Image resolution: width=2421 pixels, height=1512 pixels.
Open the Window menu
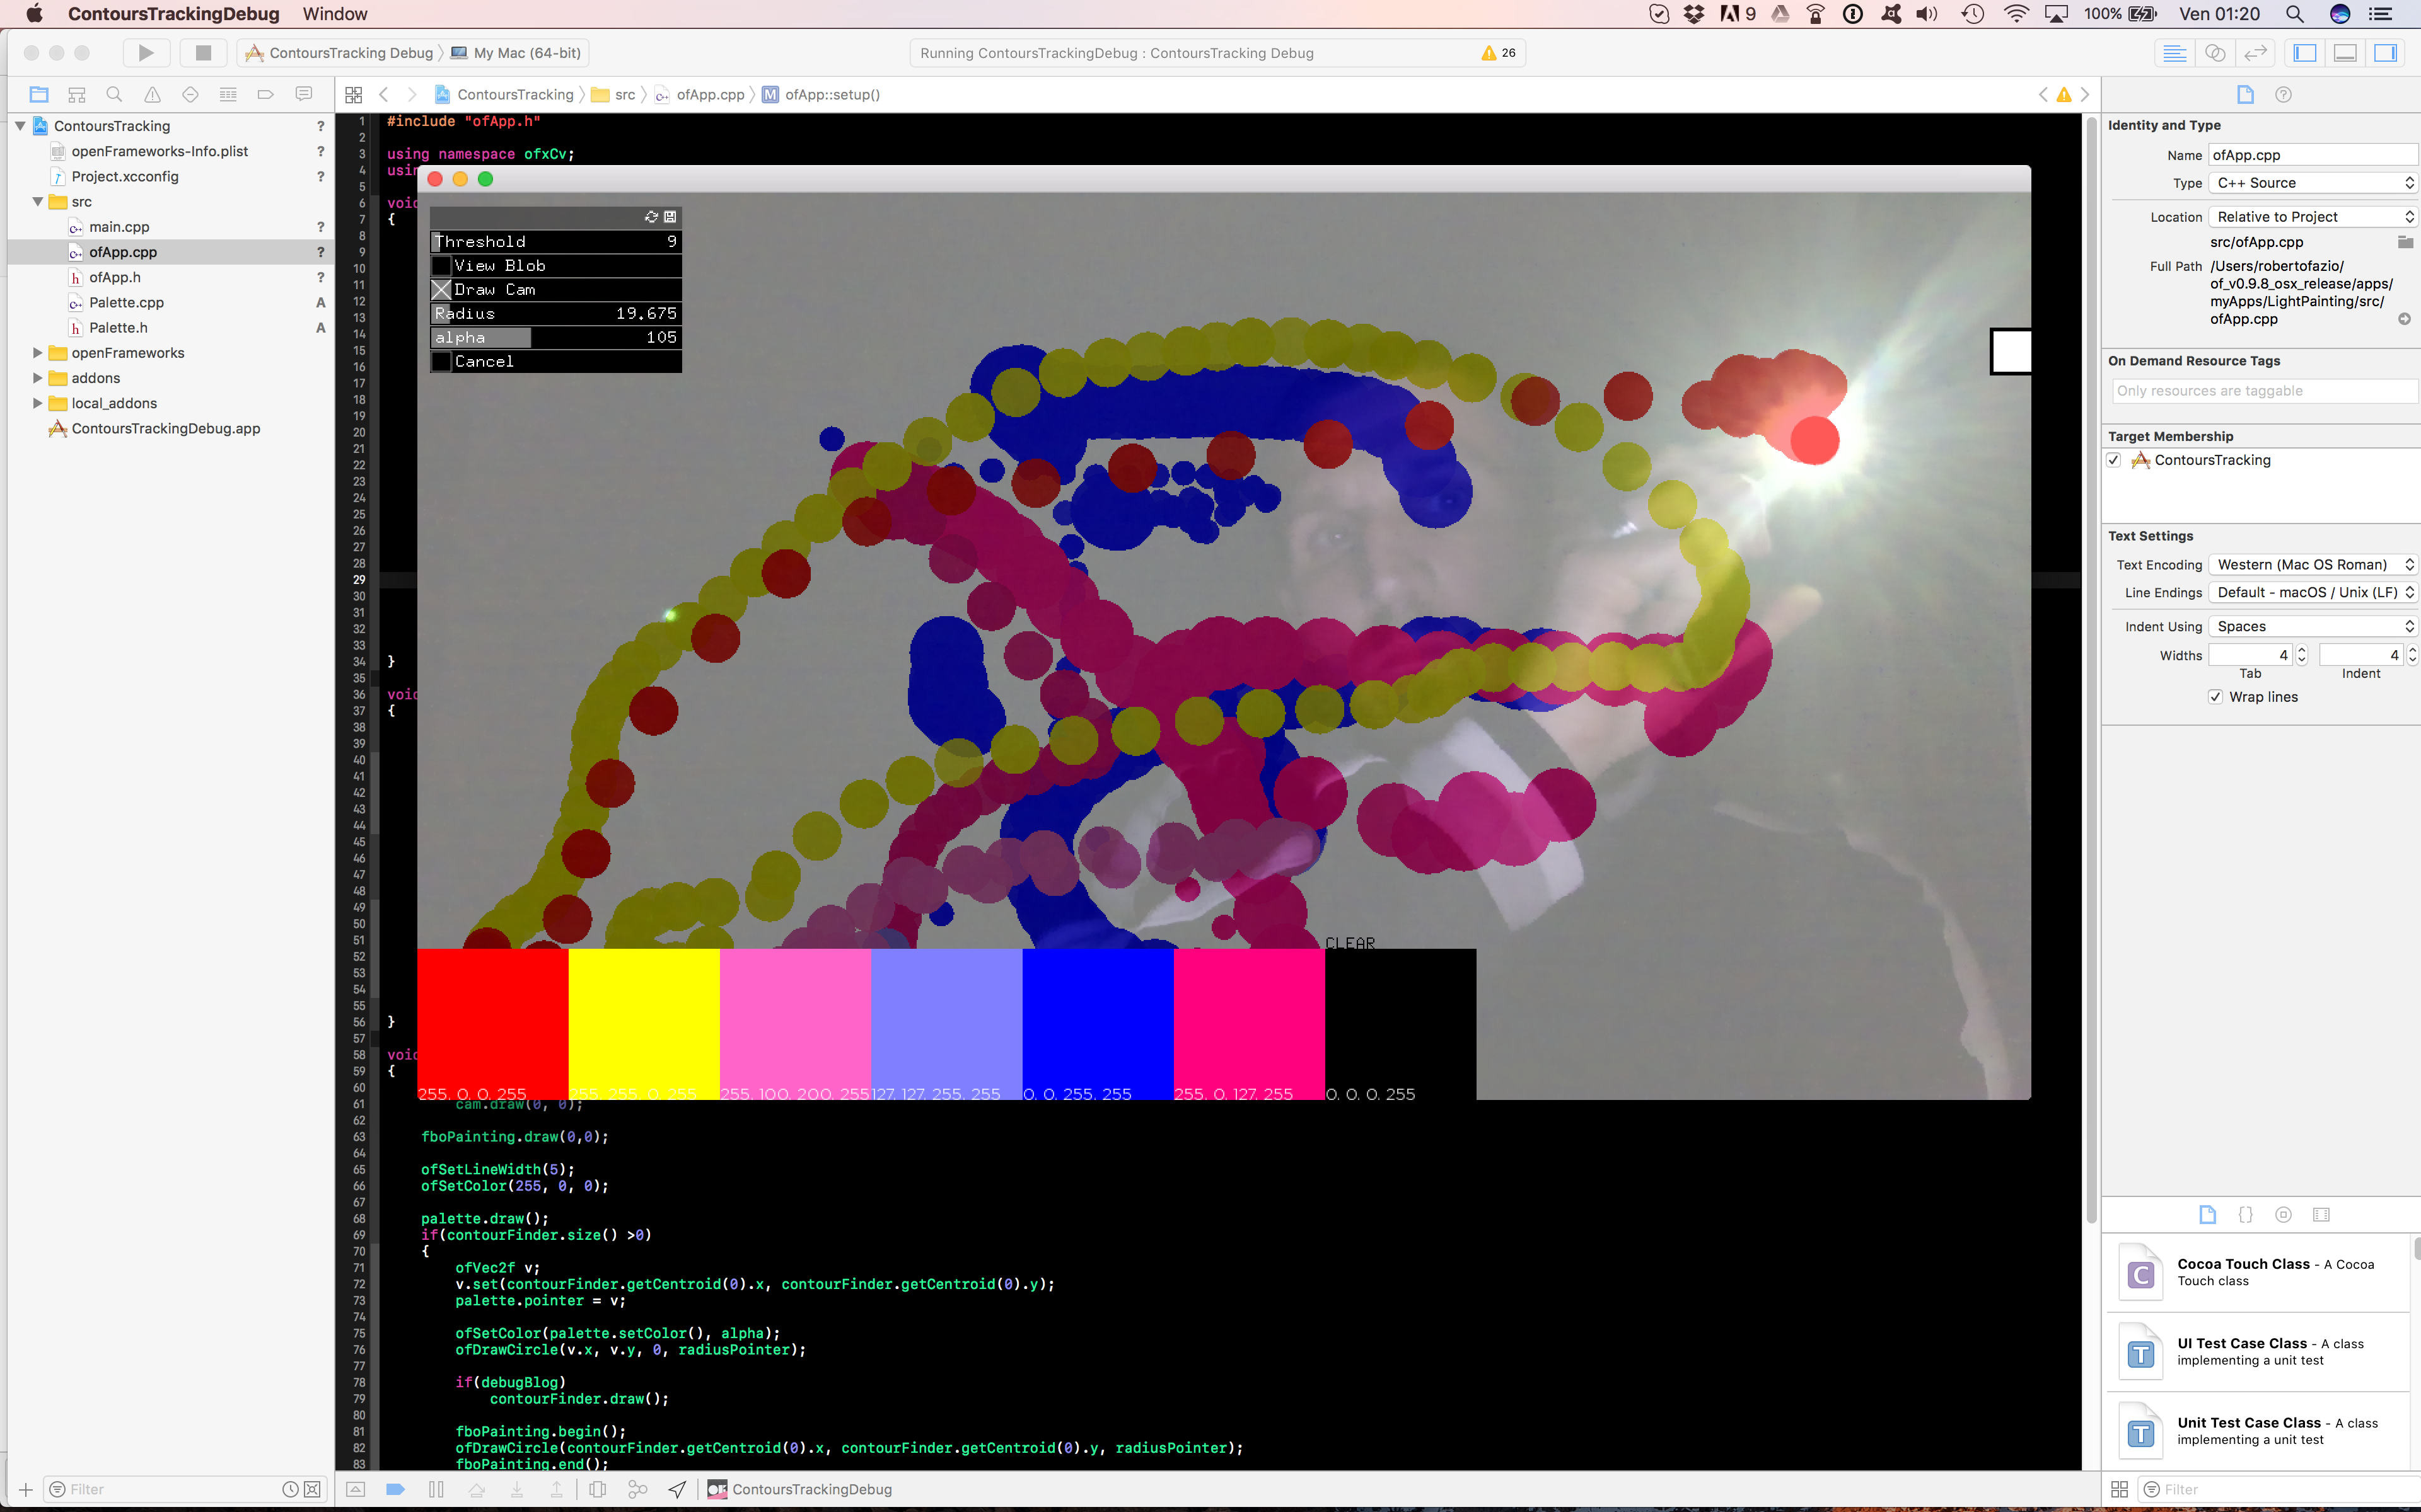335,14
